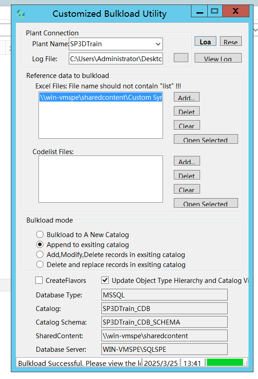Enable the CreateFlavors checkbox
Screen dimensions: 258x379
pyautogui.click(x=39, y=280)
